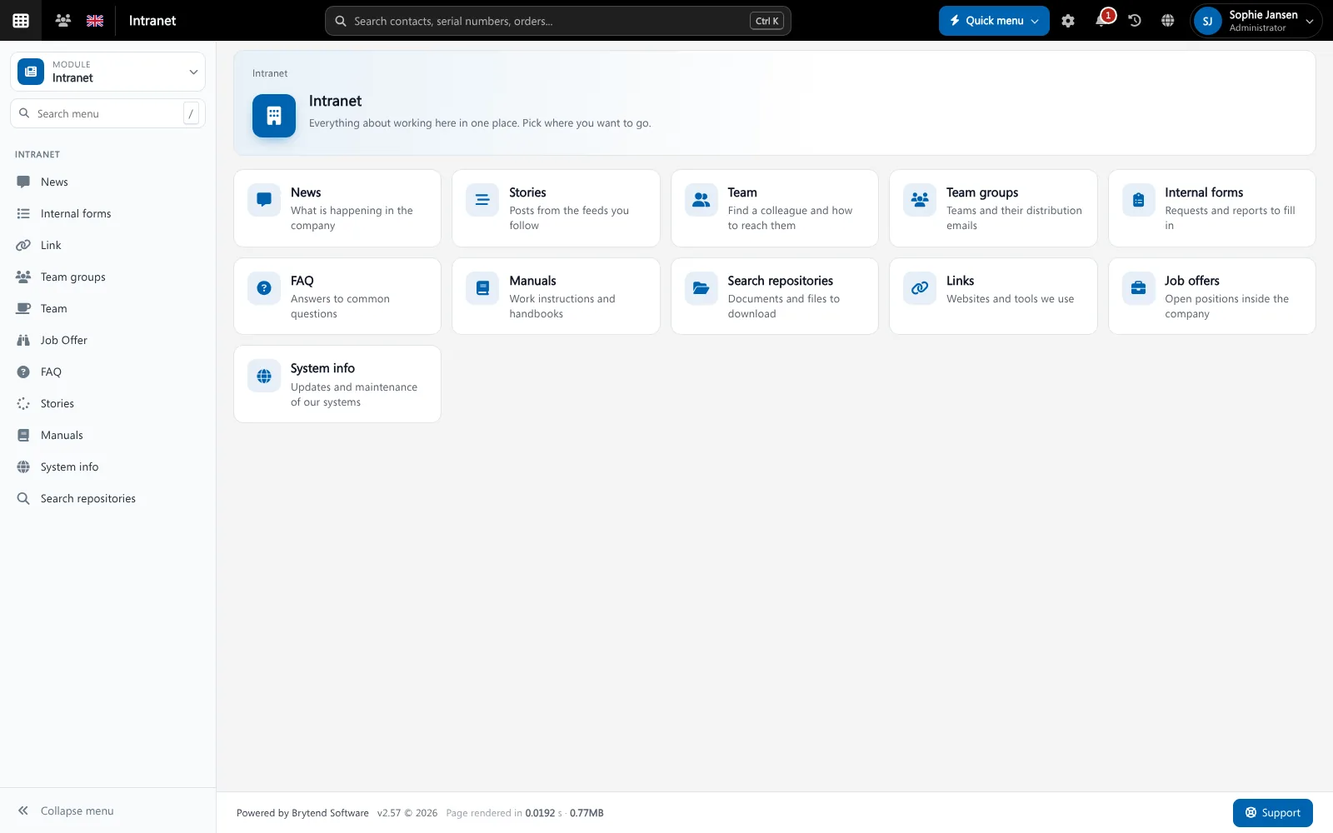Select Team in the sidebar menu
Screen dimensions: 1333x833
(x=107, y=308)
